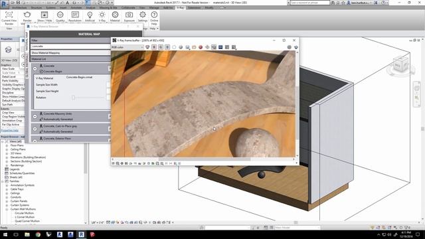Click the gray stop circle in frame buffer
425x239 pixels.
tap(290, 47)
